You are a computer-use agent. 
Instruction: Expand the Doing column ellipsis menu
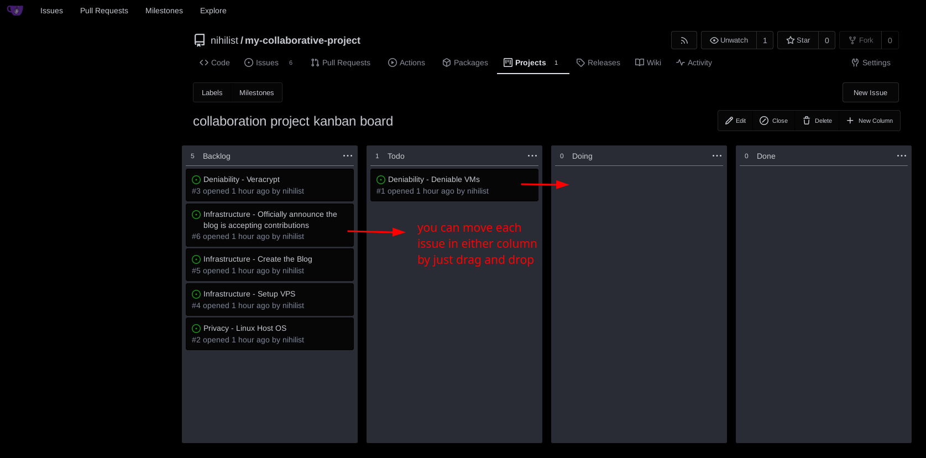point(716,156)
